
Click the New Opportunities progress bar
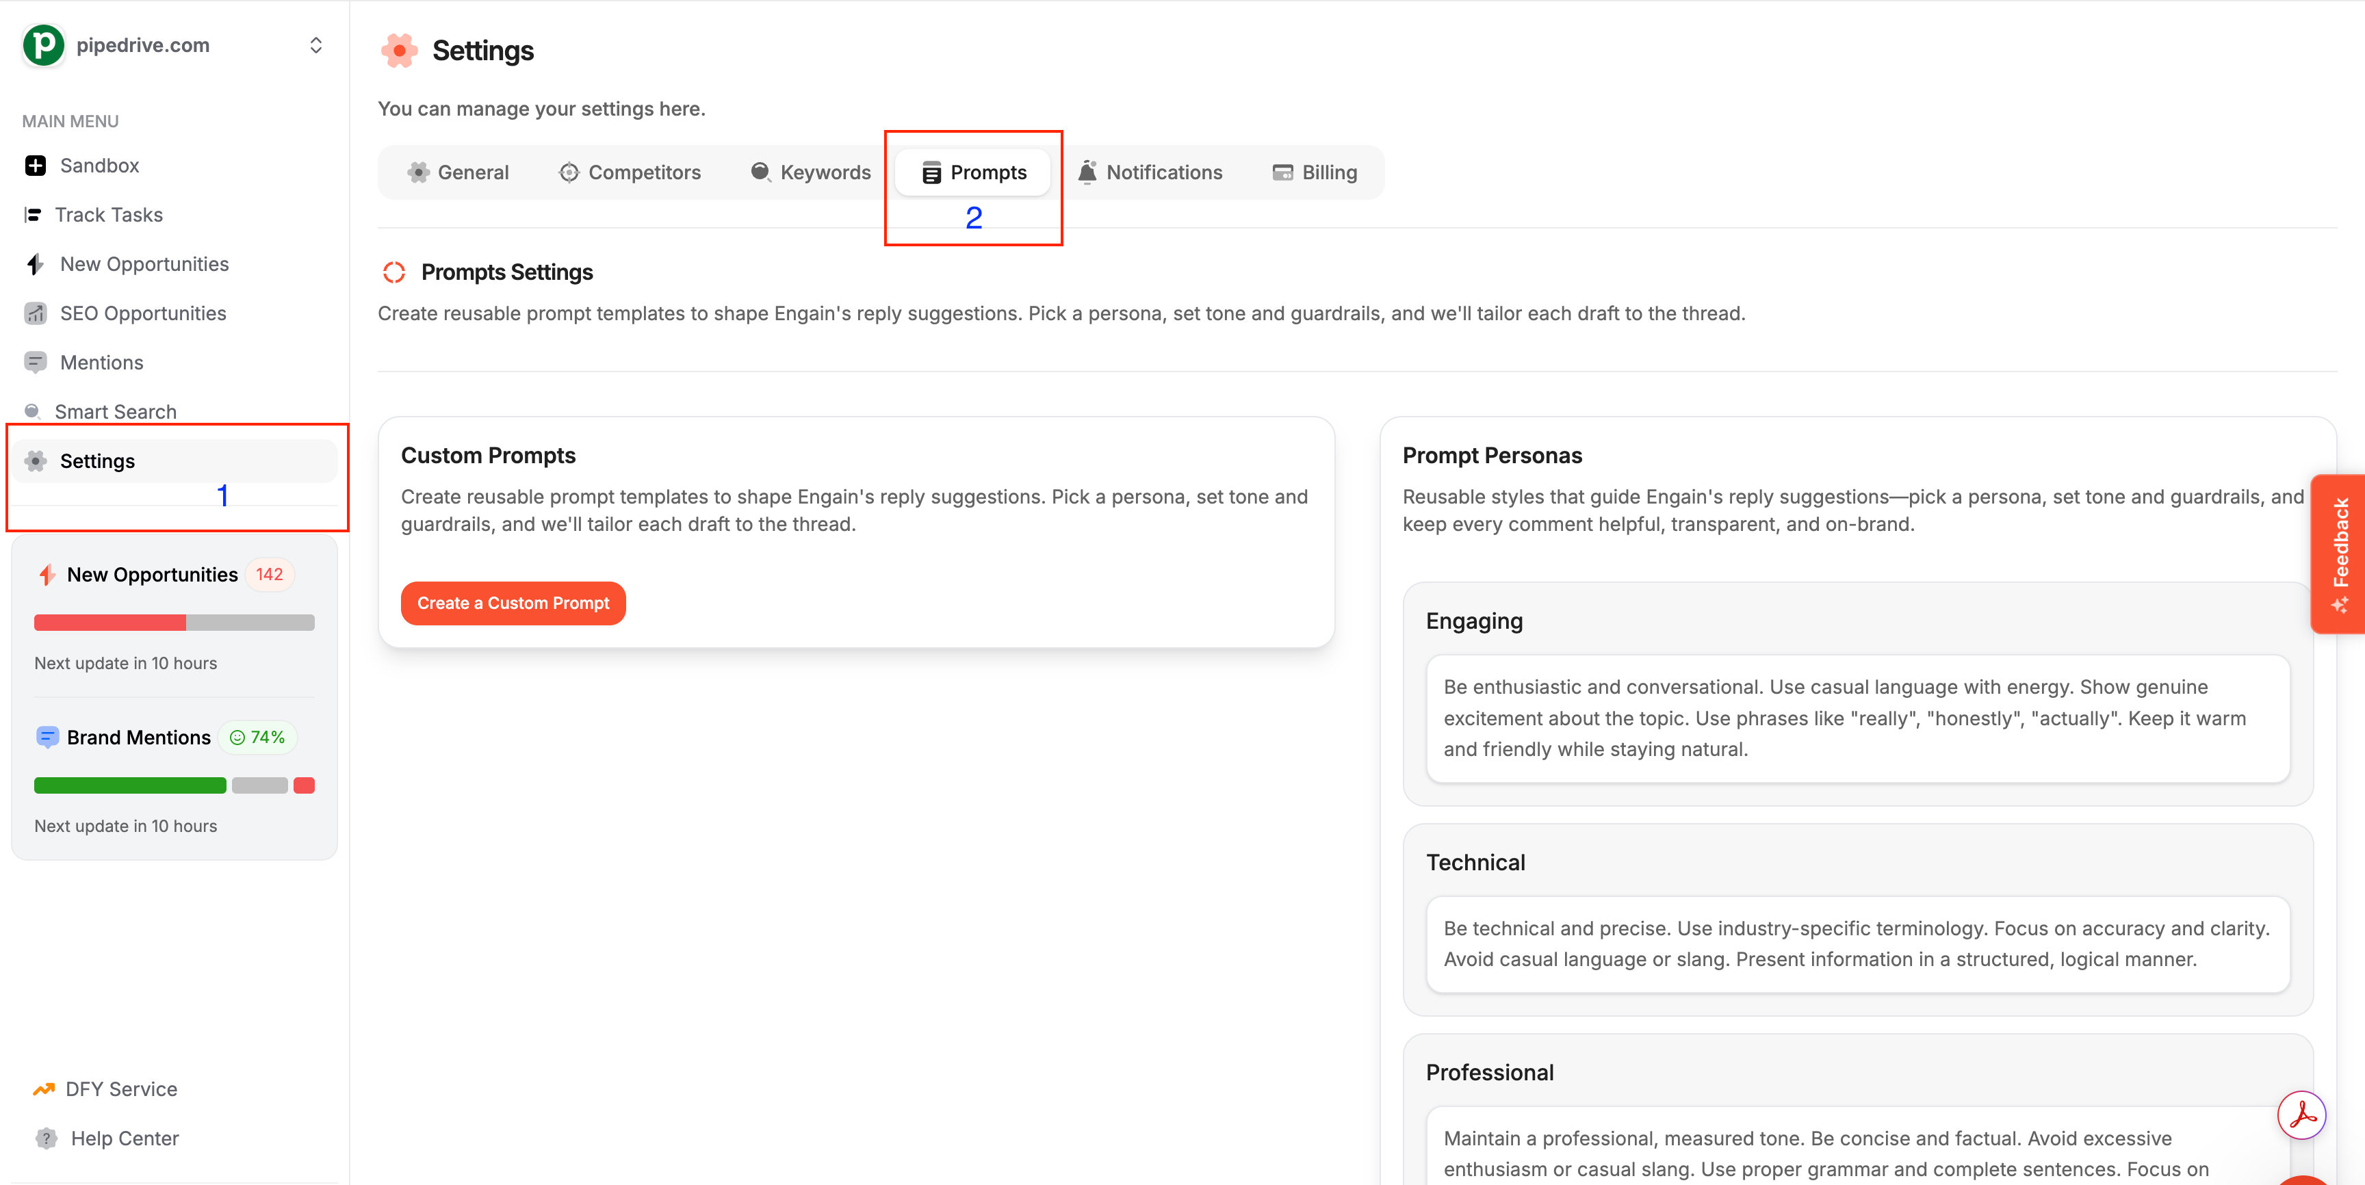point(175,623)
